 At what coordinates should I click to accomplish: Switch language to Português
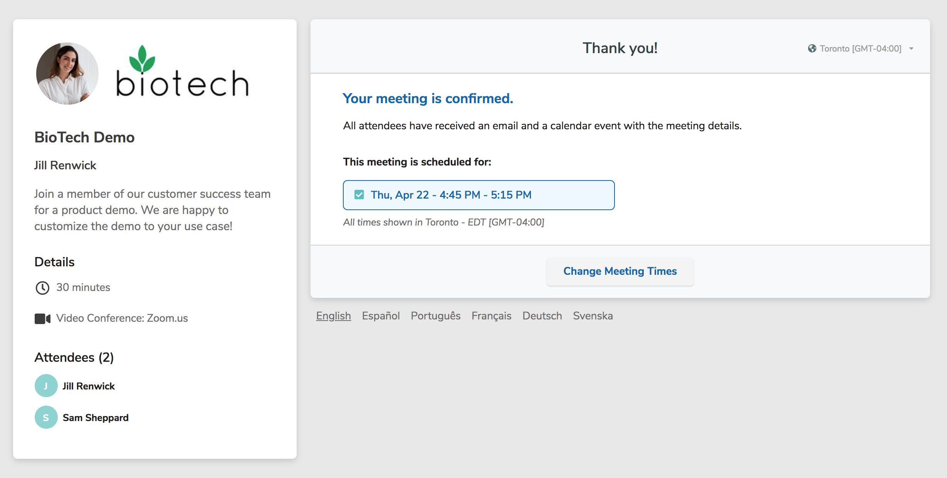point(435,316)
